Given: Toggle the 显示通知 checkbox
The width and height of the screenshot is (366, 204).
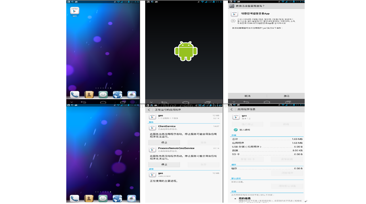Looking at the screenshot, I should point(236,130).
